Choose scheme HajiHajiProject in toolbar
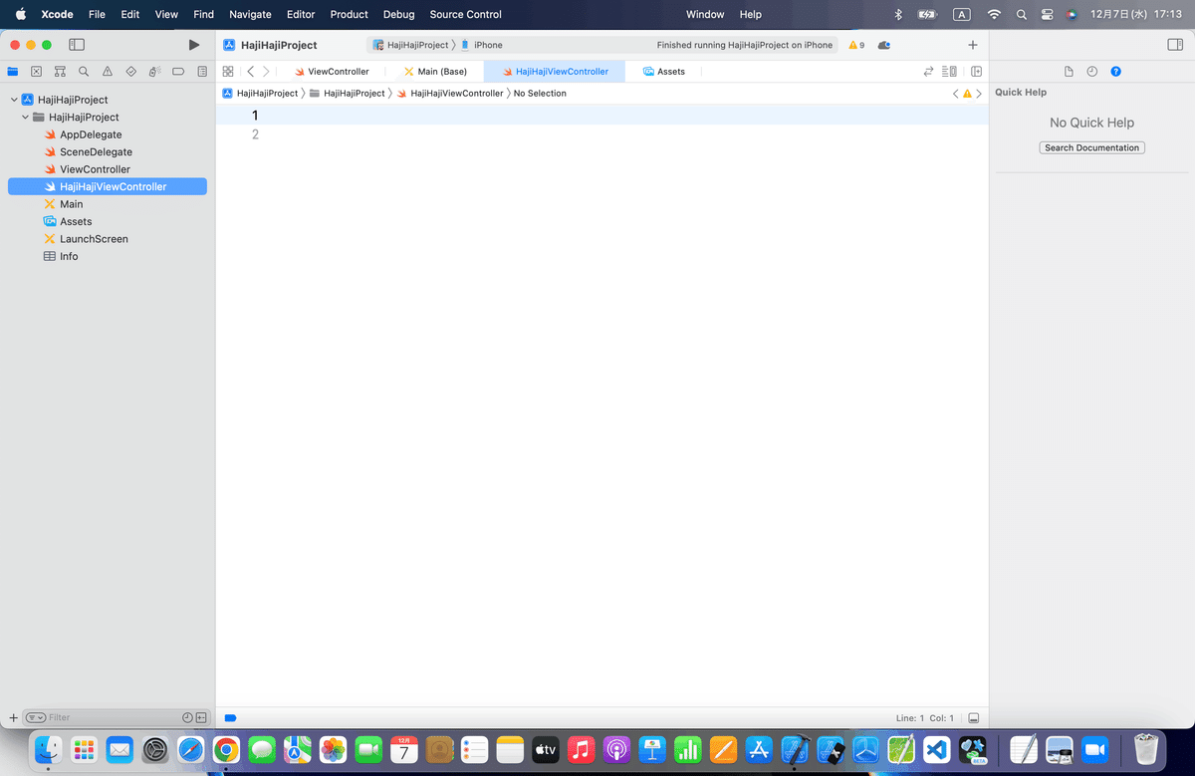The image size is (1195, 776). (x=410, y=45)
